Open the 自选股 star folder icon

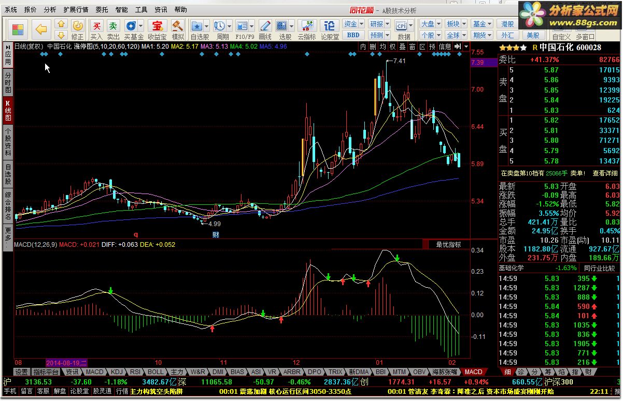tap(197, 26)
